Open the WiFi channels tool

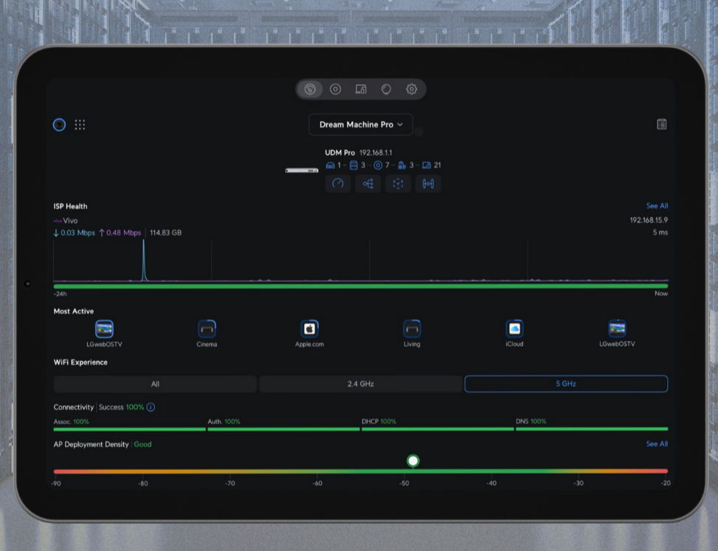[x=428, y=184]
